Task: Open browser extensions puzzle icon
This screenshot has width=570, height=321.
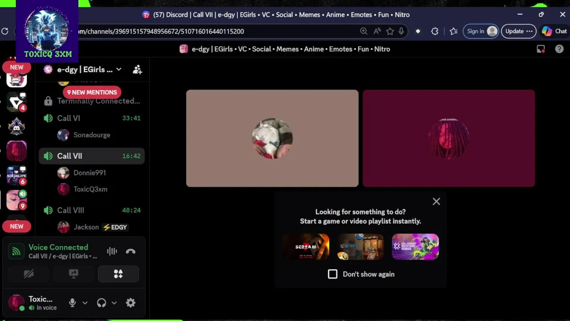Action: click(435, 31)
